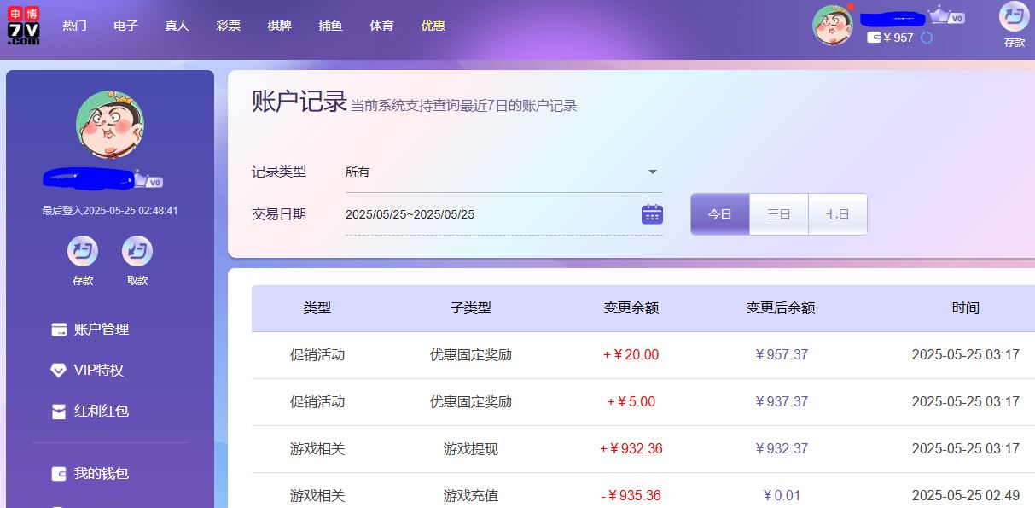Open the 优惠 promotions menu item
1035x508 pixels.
(433, 26)
